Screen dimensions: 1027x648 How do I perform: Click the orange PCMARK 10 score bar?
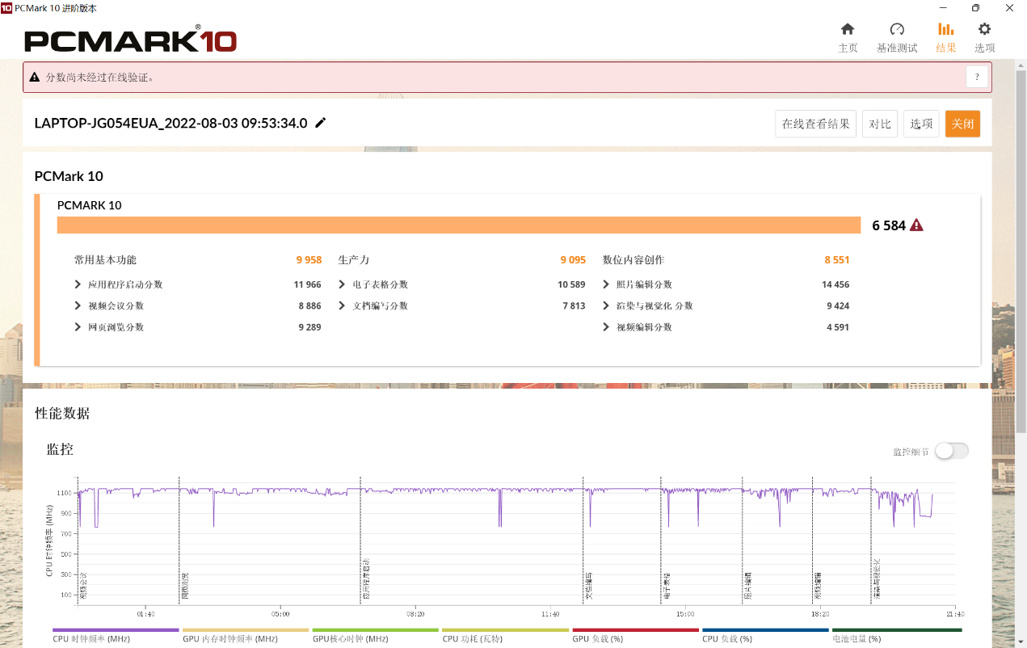tap(459, 225)
